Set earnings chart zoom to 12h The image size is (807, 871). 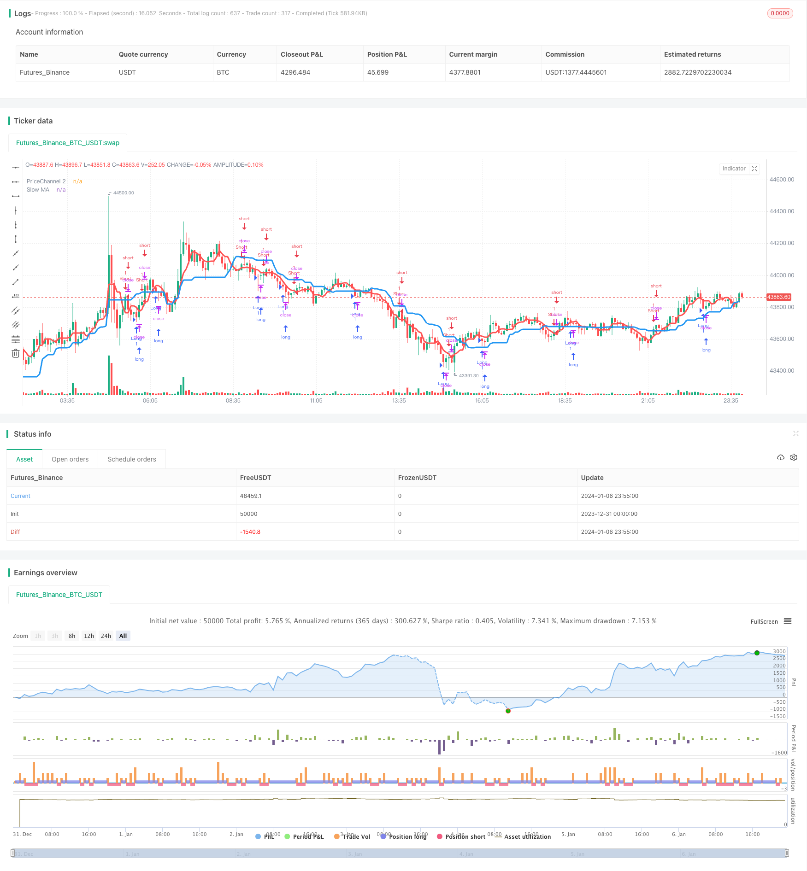pos(89,636)
